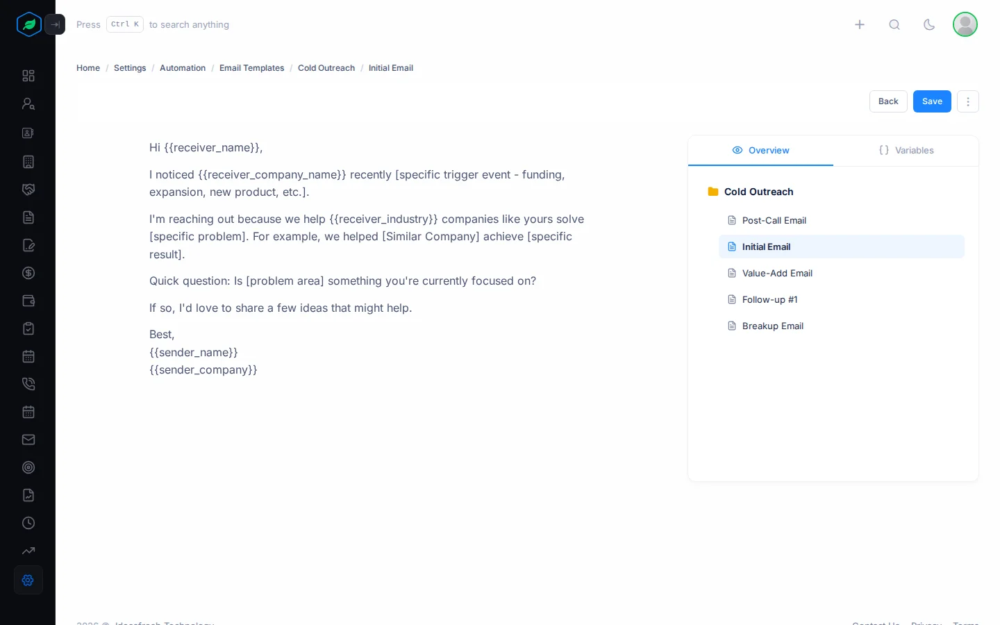Viewport: 1000px width, 625px height.
Task: Click the plus add icon in header
Action: pos(860,24)
